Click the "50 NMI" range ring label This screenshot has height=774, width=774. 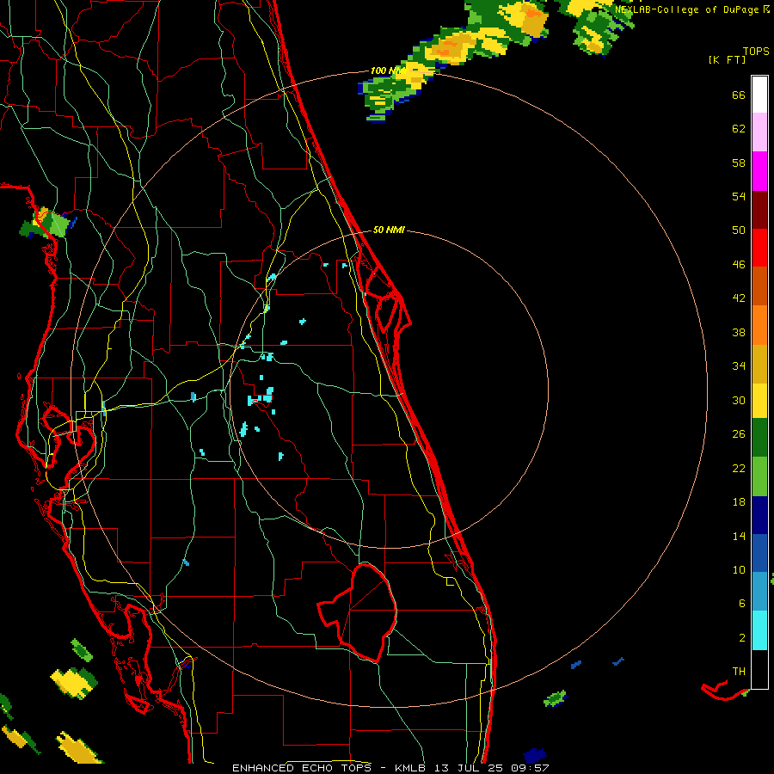point(389,230)
